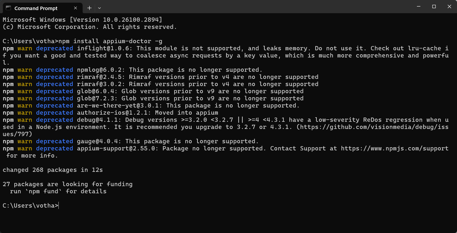Click the Microsoft Windows version line

click(x=82, y=20)
